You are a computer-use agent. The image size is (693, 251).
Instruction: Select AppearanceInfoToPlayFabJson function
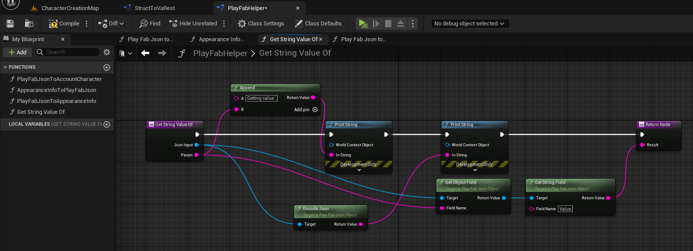pos(56,90)
